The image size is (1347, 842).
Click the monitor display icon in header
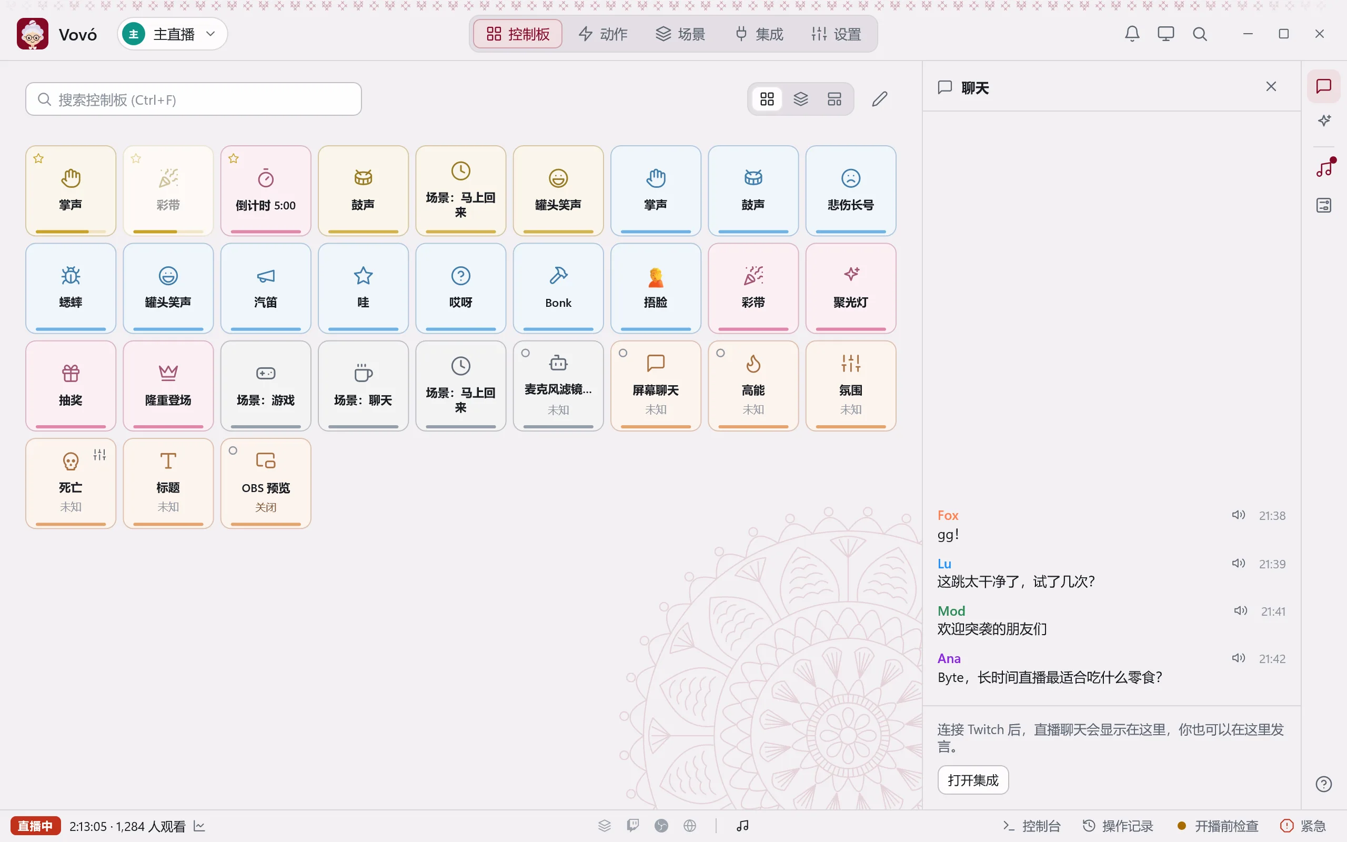click(1165, 34)
